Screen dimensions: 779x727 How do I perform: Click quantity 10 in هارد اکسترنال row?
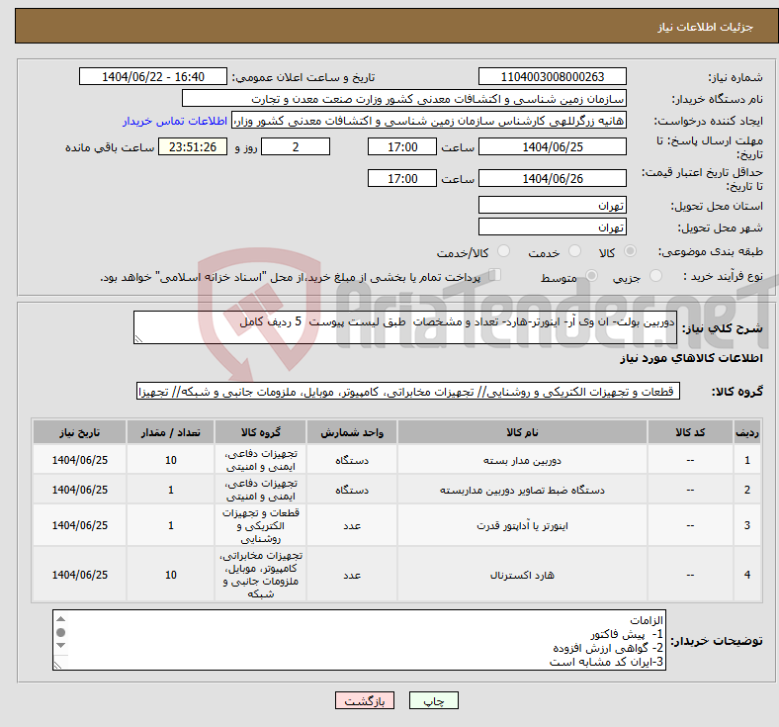pos(170,575)
